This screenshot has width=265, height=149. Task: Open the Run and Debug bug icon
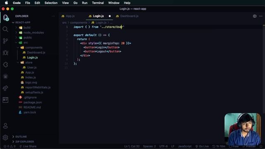tap(5, 53)
